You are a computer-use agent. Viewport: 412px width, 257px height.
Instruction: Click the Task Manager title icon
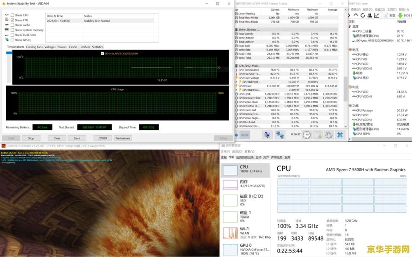coord(223,146)
